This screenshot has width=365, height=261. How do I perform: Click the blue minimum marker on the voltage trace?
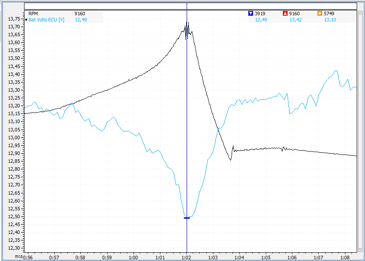pos(187,218)
